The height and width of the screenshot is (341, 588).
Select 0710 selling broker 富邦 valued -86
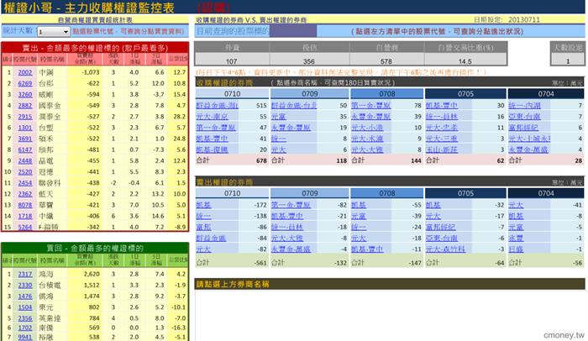click(x=203, y=227)
